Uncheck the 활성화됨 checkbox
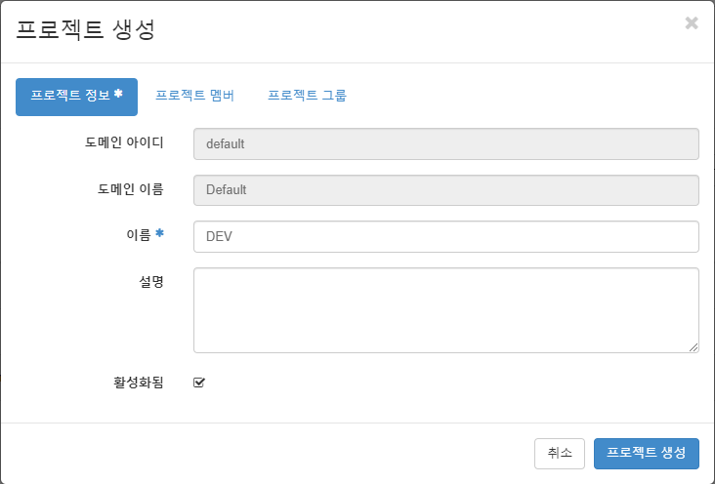715x484 pixels. tap(199, 383)
